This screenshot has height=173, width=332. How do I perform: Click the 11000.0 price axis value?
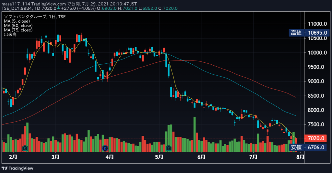[317, 24]
